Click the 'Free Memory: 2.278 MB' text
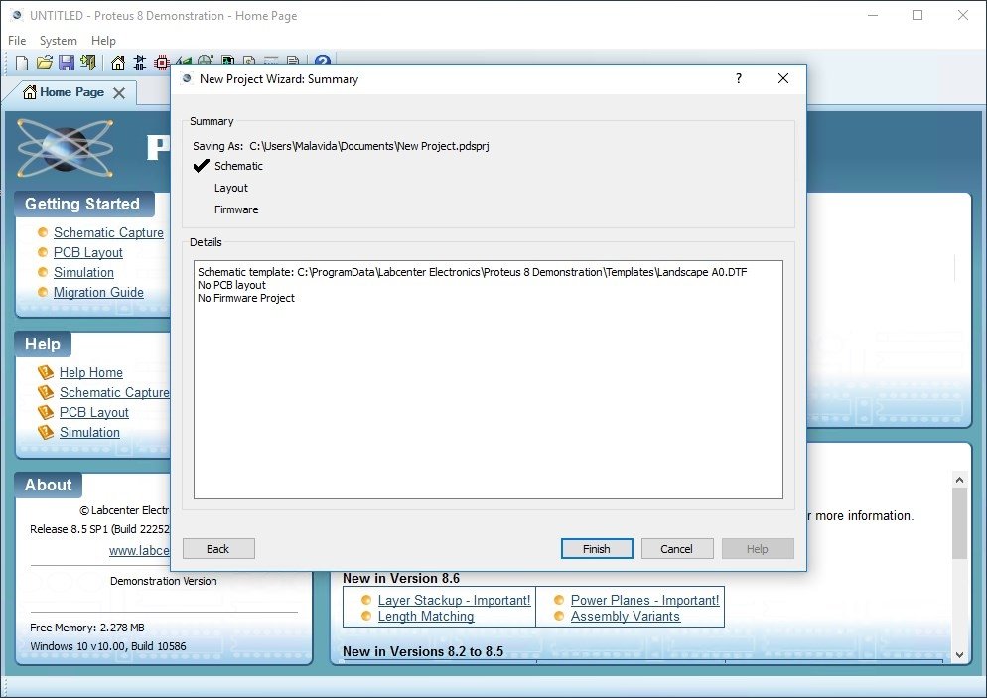Image resolution: width=987 pixels, height=698 pixels. tap(87, 628)
